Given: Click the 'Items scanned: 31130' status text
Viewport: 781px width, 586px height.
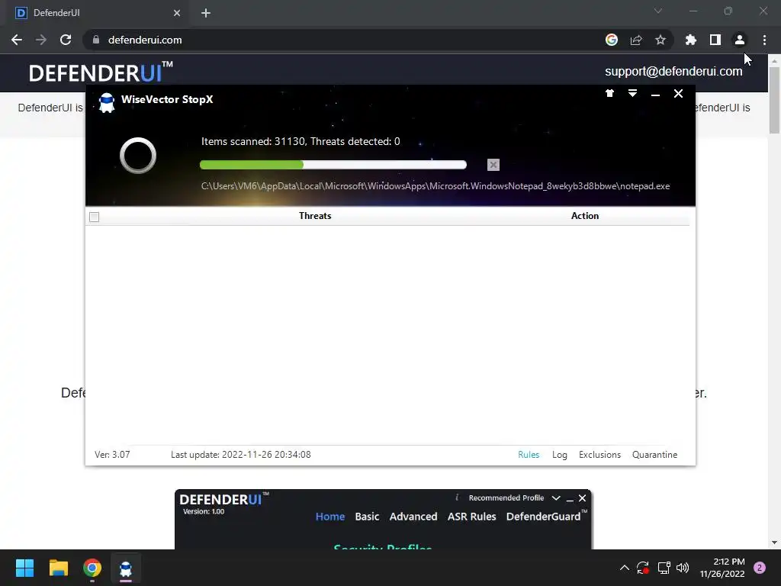Looking at the screenshot, I should pos(253,141).
